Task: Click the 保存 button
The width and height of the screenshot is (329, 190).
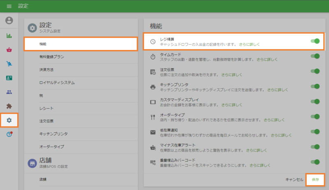Action: click(315, 179)
